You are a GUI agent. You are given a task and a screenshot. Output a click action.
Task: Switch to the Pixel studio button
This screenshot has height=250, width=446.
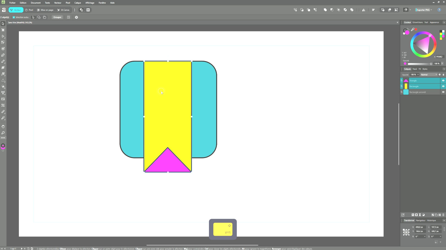pyautogui.click(x=29, y=10)
